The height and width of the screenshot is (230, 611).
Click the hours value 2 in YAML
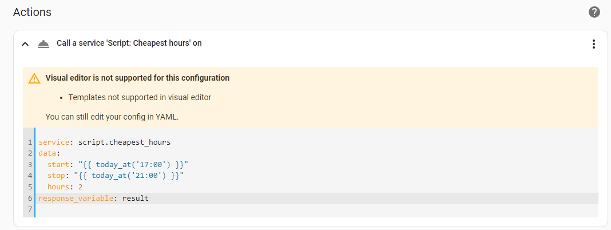tap(80, 187)
